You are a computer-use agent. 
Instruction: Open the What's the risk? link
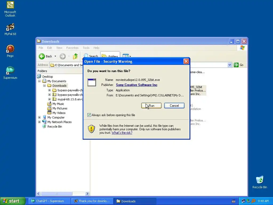click(x=122, y=133)
